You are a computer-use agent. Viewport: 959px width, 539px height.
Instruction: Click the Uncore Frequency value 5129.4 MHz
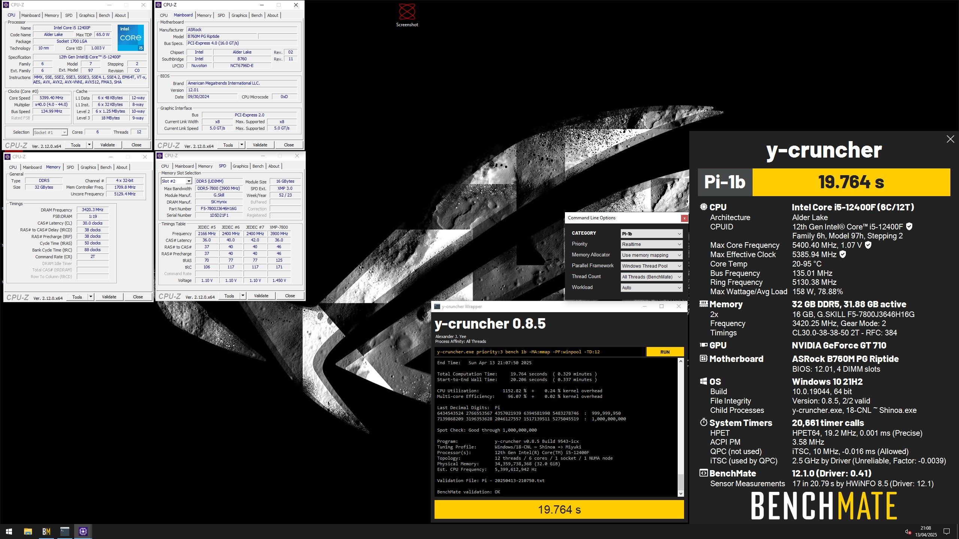pos(125,194)
